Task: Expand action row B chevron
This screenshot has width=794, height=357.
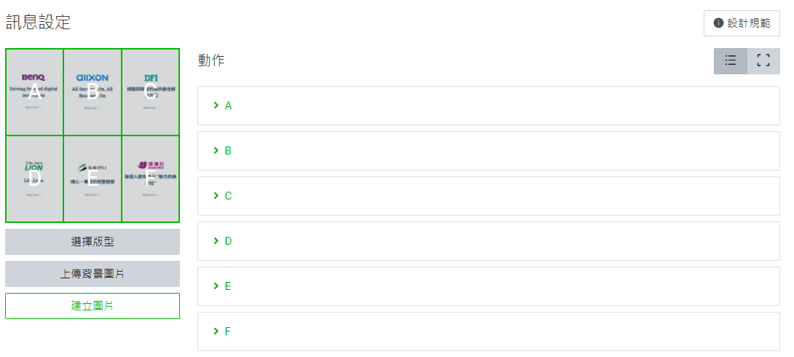Action: 216,151
